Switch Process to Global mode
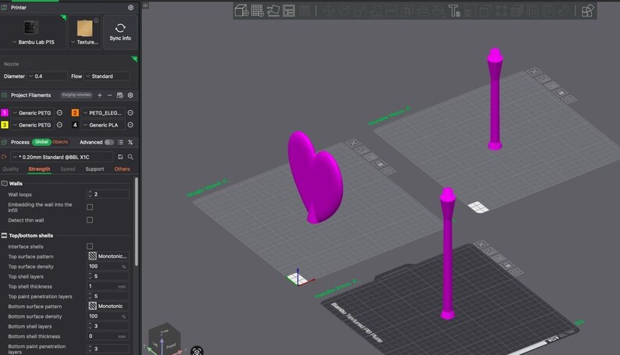The image size is (620, 355). pos(41,142)
